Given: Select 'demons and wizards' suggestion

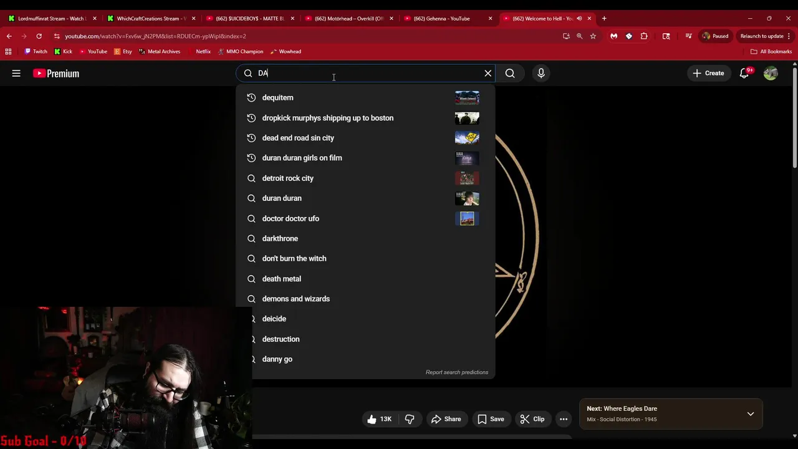Looking at the screenshot, I should pos(365,299).
